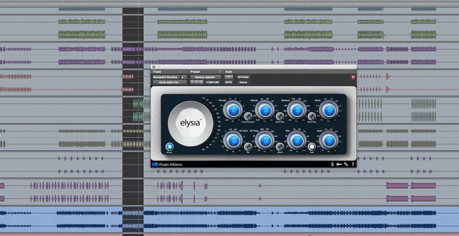Click the automation enable icon under Auto
The width and height of the screenshot is (459, 236).
[x=229, y=77]
